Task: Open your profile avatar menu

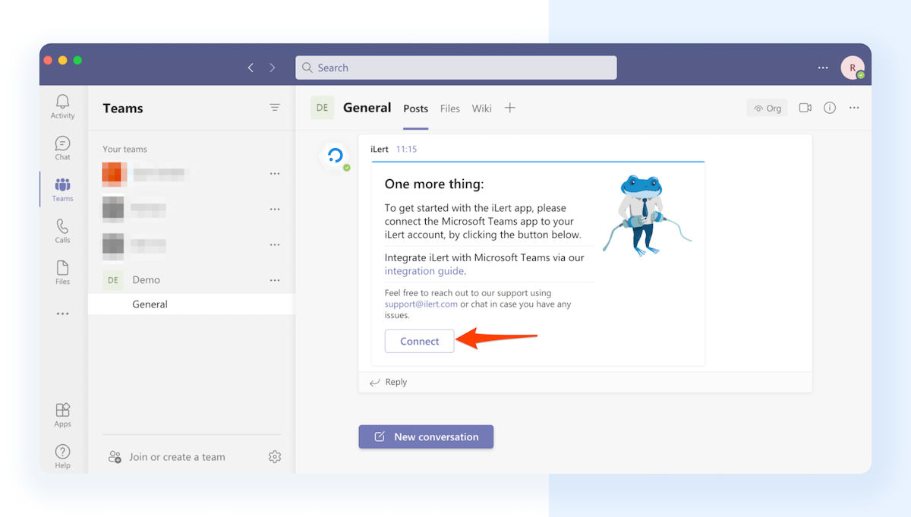Action: (x=852, y=67)
